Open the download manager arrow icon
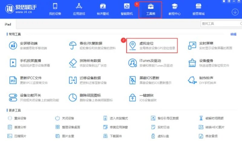 coord(235,12)
